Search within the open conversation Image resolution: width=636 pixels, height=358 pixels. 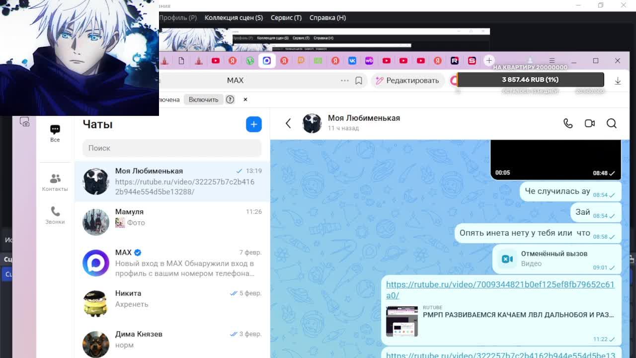coord(612,123)
